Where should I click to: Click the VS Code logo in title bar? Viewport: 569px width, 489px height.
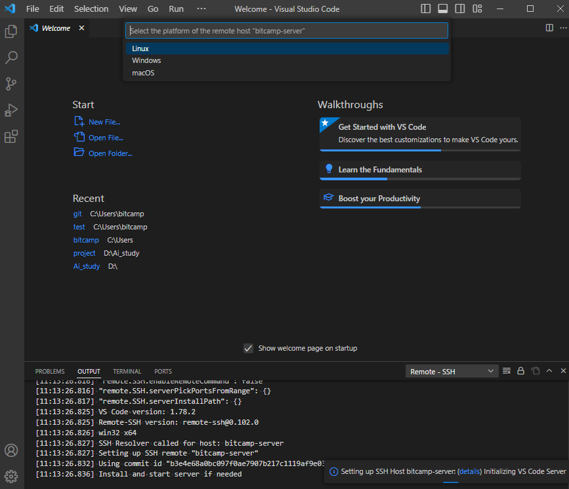coord(10,9)
